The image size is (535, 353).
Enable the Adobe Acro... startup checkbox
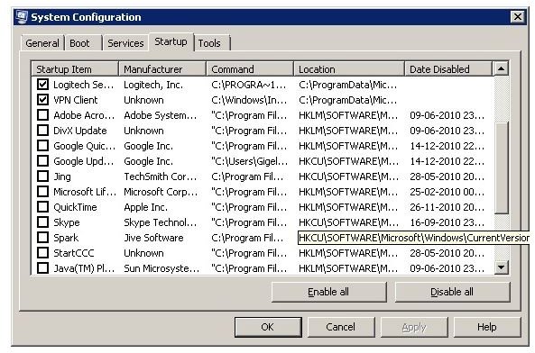pyautogui.click(x=42, y=115)
